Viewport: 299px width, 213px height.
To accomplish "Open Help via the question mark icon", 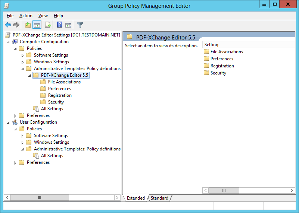I will 59,25.
